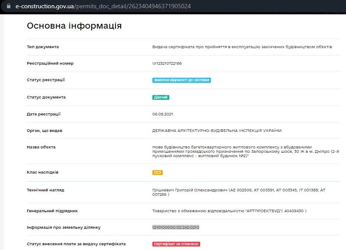Select the 'Нове будівництво багатоквартирного' object name text
Viewport: 346px width, 250px height.
point(246,151)
